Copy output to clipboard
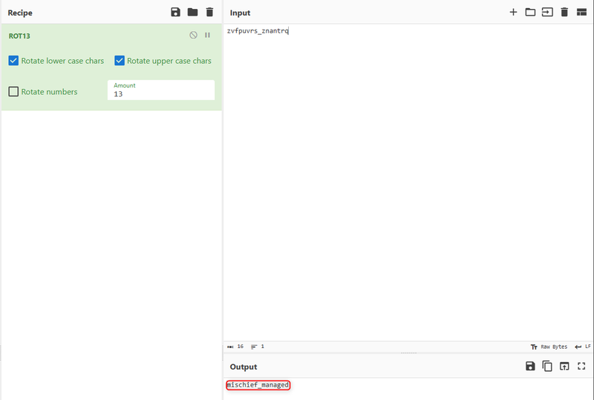594x400 pixels. [x=547, y=366]
